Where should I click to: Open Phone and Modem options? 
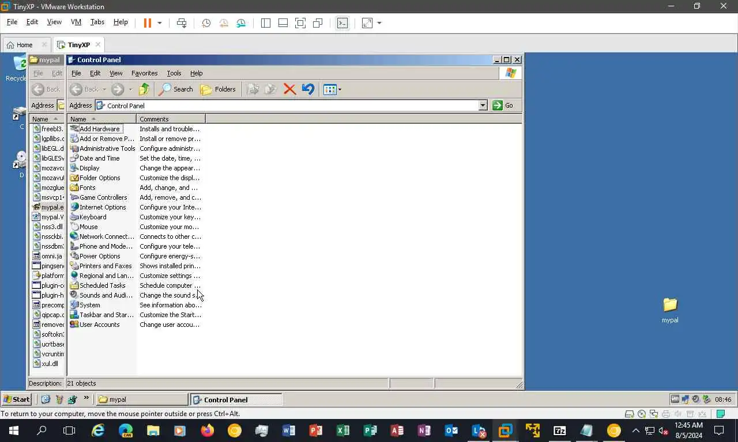[x=101, y=246]
